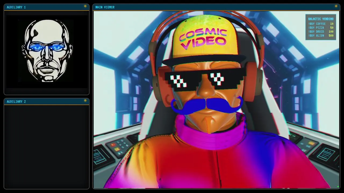Click the MAIN VIEWER panel status light
Screen dimensions: 344x193
tap(336, 6)
